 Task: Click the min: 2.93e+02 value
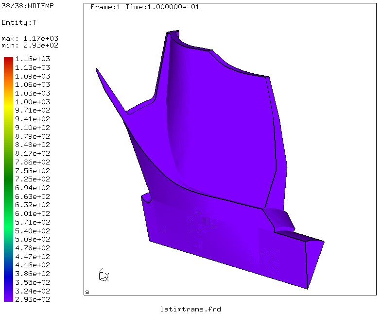30,46
